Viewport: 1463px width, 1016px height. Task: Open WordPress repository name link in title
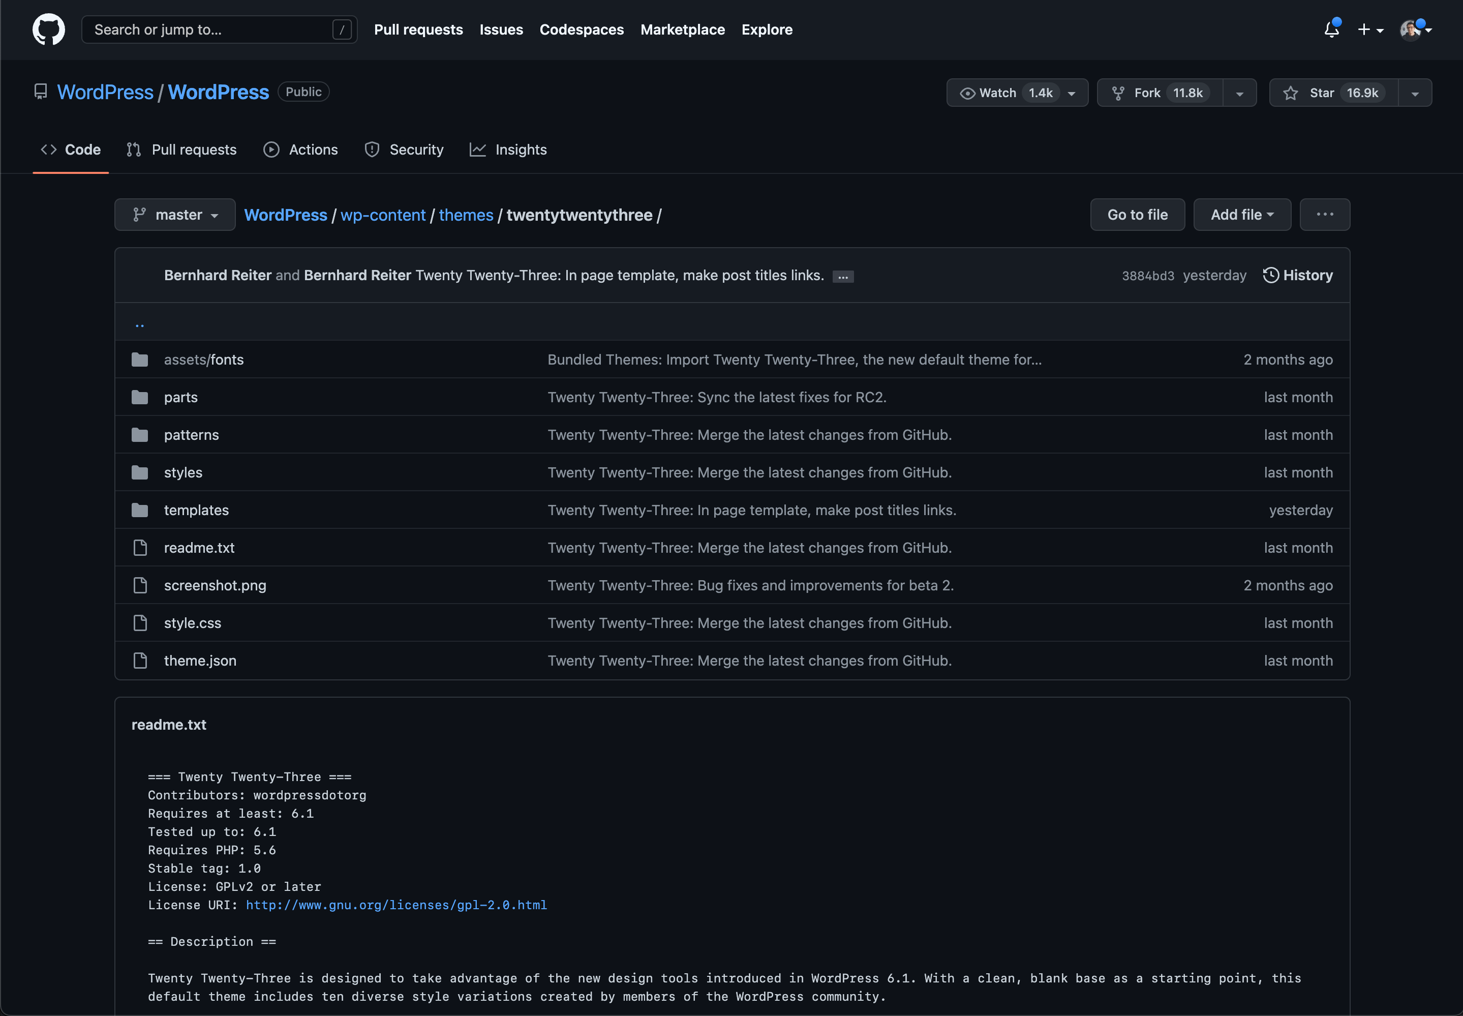click(218, 92)
